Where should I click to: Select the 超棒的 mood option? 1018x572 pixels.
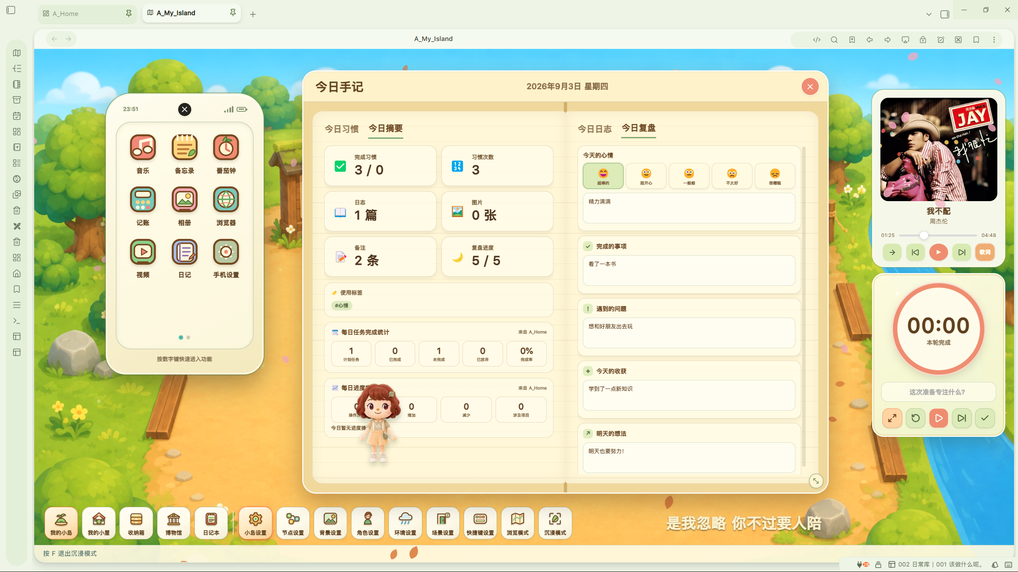[x=603, y=176]
